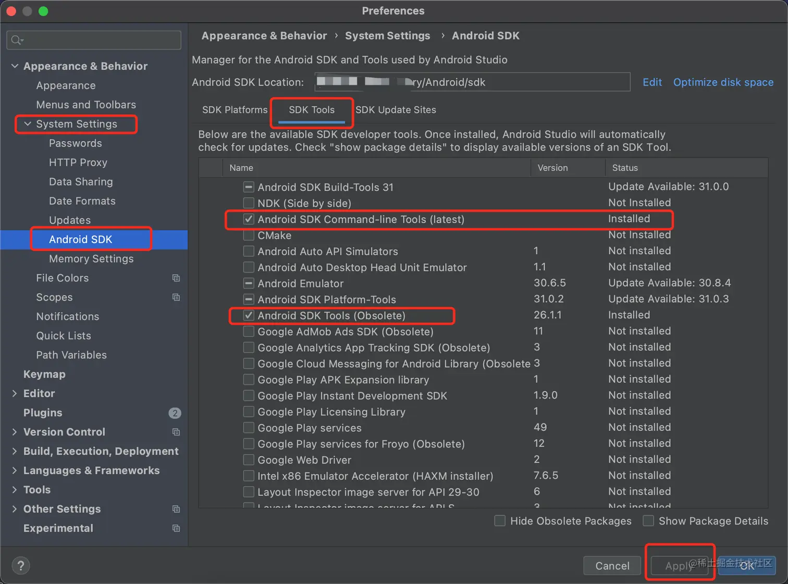Uncheck Android SDK Tools (Obsolete)
This screenshot has height=584, width=788.
(249, 316)
